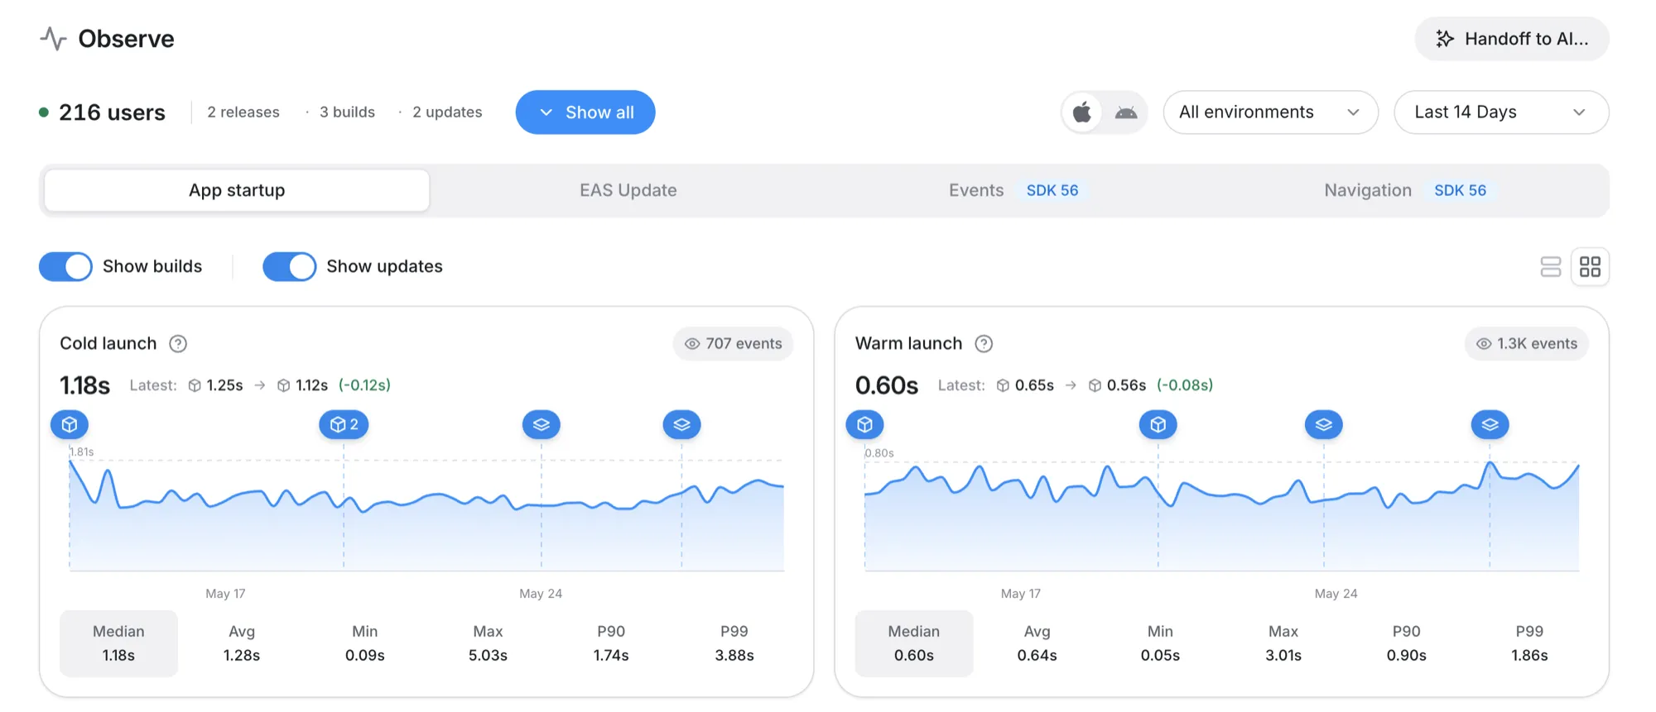1656x712 pixels.
Task: Select Avg stat in Cold launch card
Action: pos(242,643)
